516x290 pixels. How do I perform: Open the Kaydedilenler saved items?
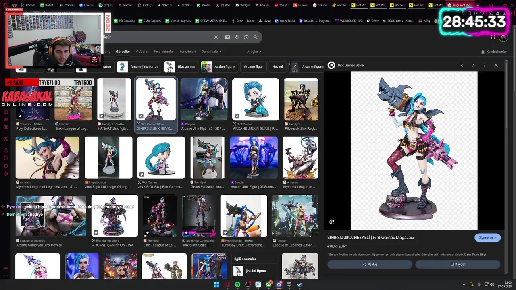coord(494,52)
